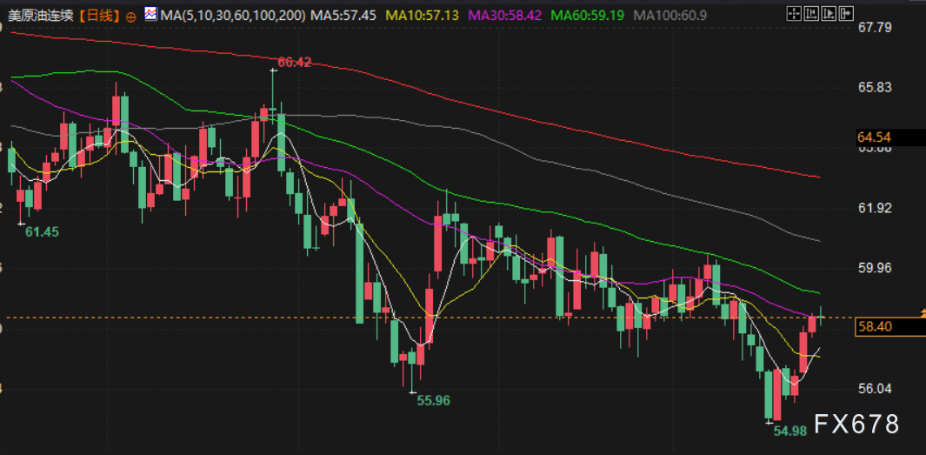Click the second top-right toolbar icon
Screen dimensions: 926x455
tap(813, 14)
